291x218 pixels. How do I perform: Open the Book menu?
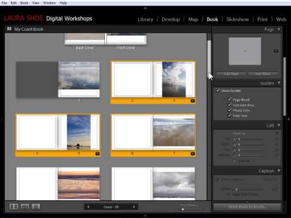pyautogui.click(x=24, y=3)
